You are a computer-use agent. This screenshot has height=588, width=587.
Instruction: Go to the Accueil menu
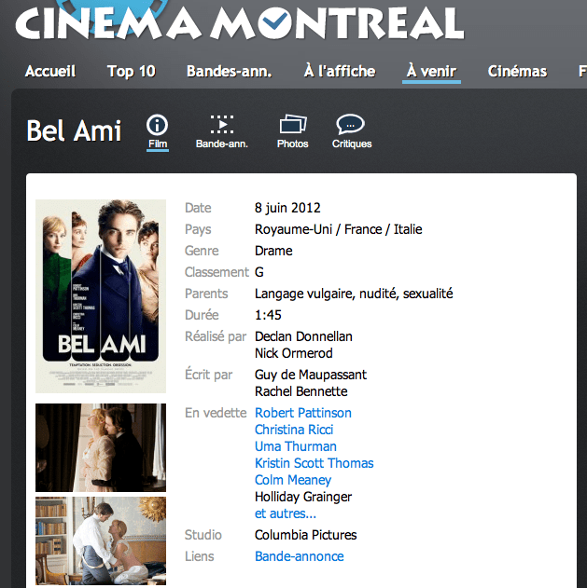pyautogui.click(x=50, y=71)
